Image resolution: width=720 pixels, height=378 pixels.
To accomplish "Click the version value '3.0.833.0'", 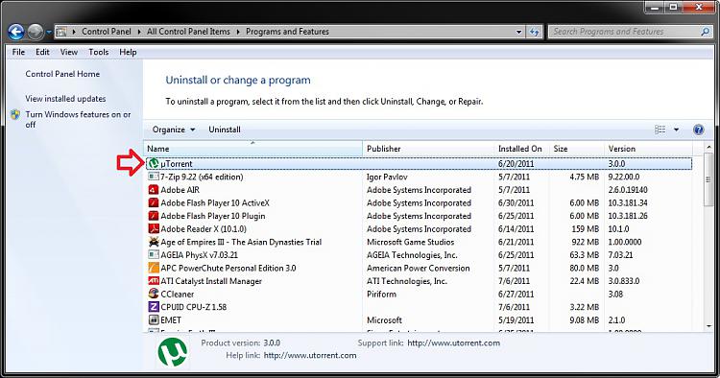I will point(624,281).
